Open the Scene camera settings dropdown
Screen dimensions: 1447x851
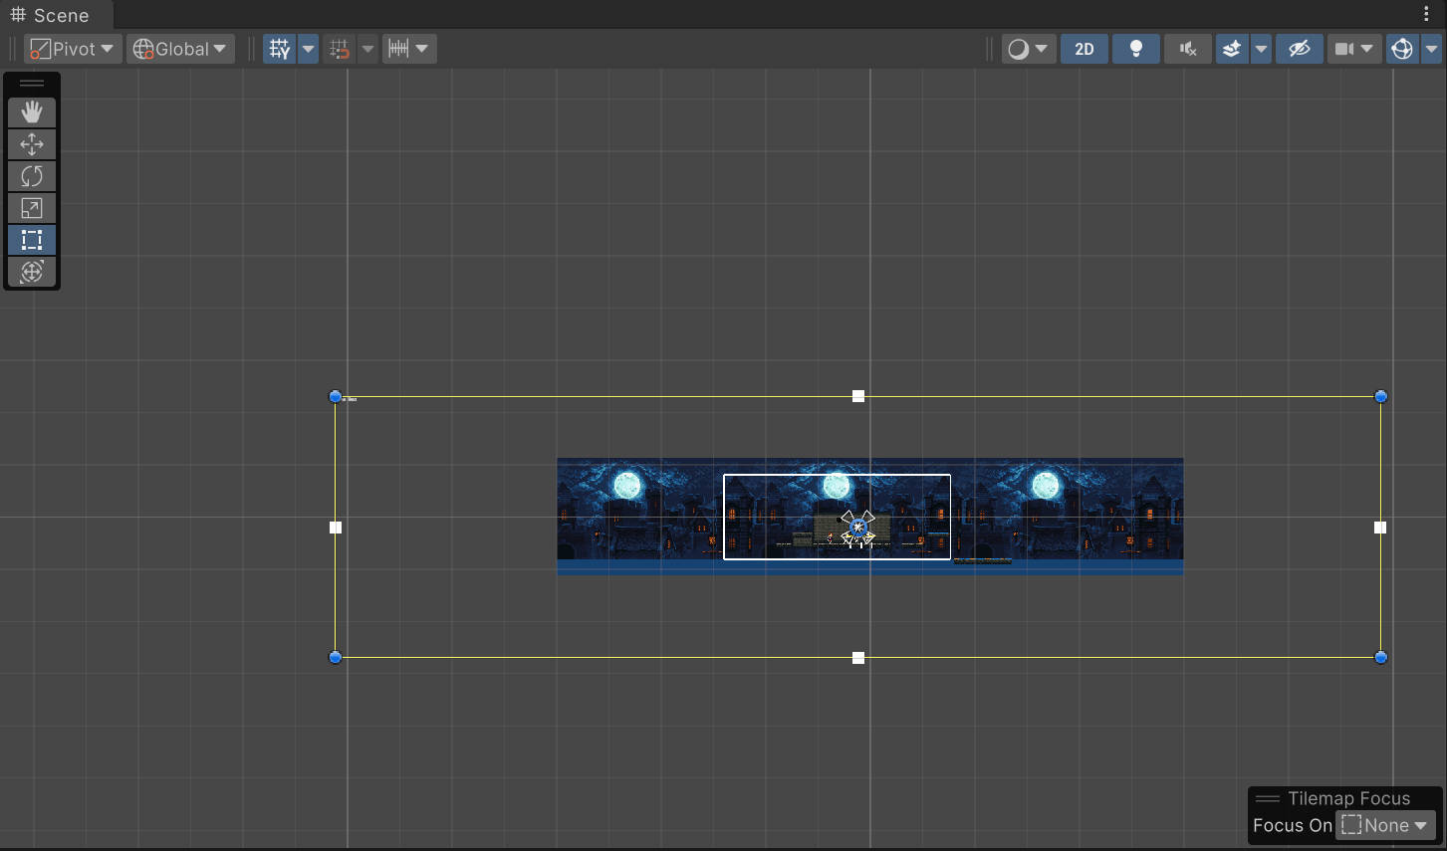tap(1354, 49)
